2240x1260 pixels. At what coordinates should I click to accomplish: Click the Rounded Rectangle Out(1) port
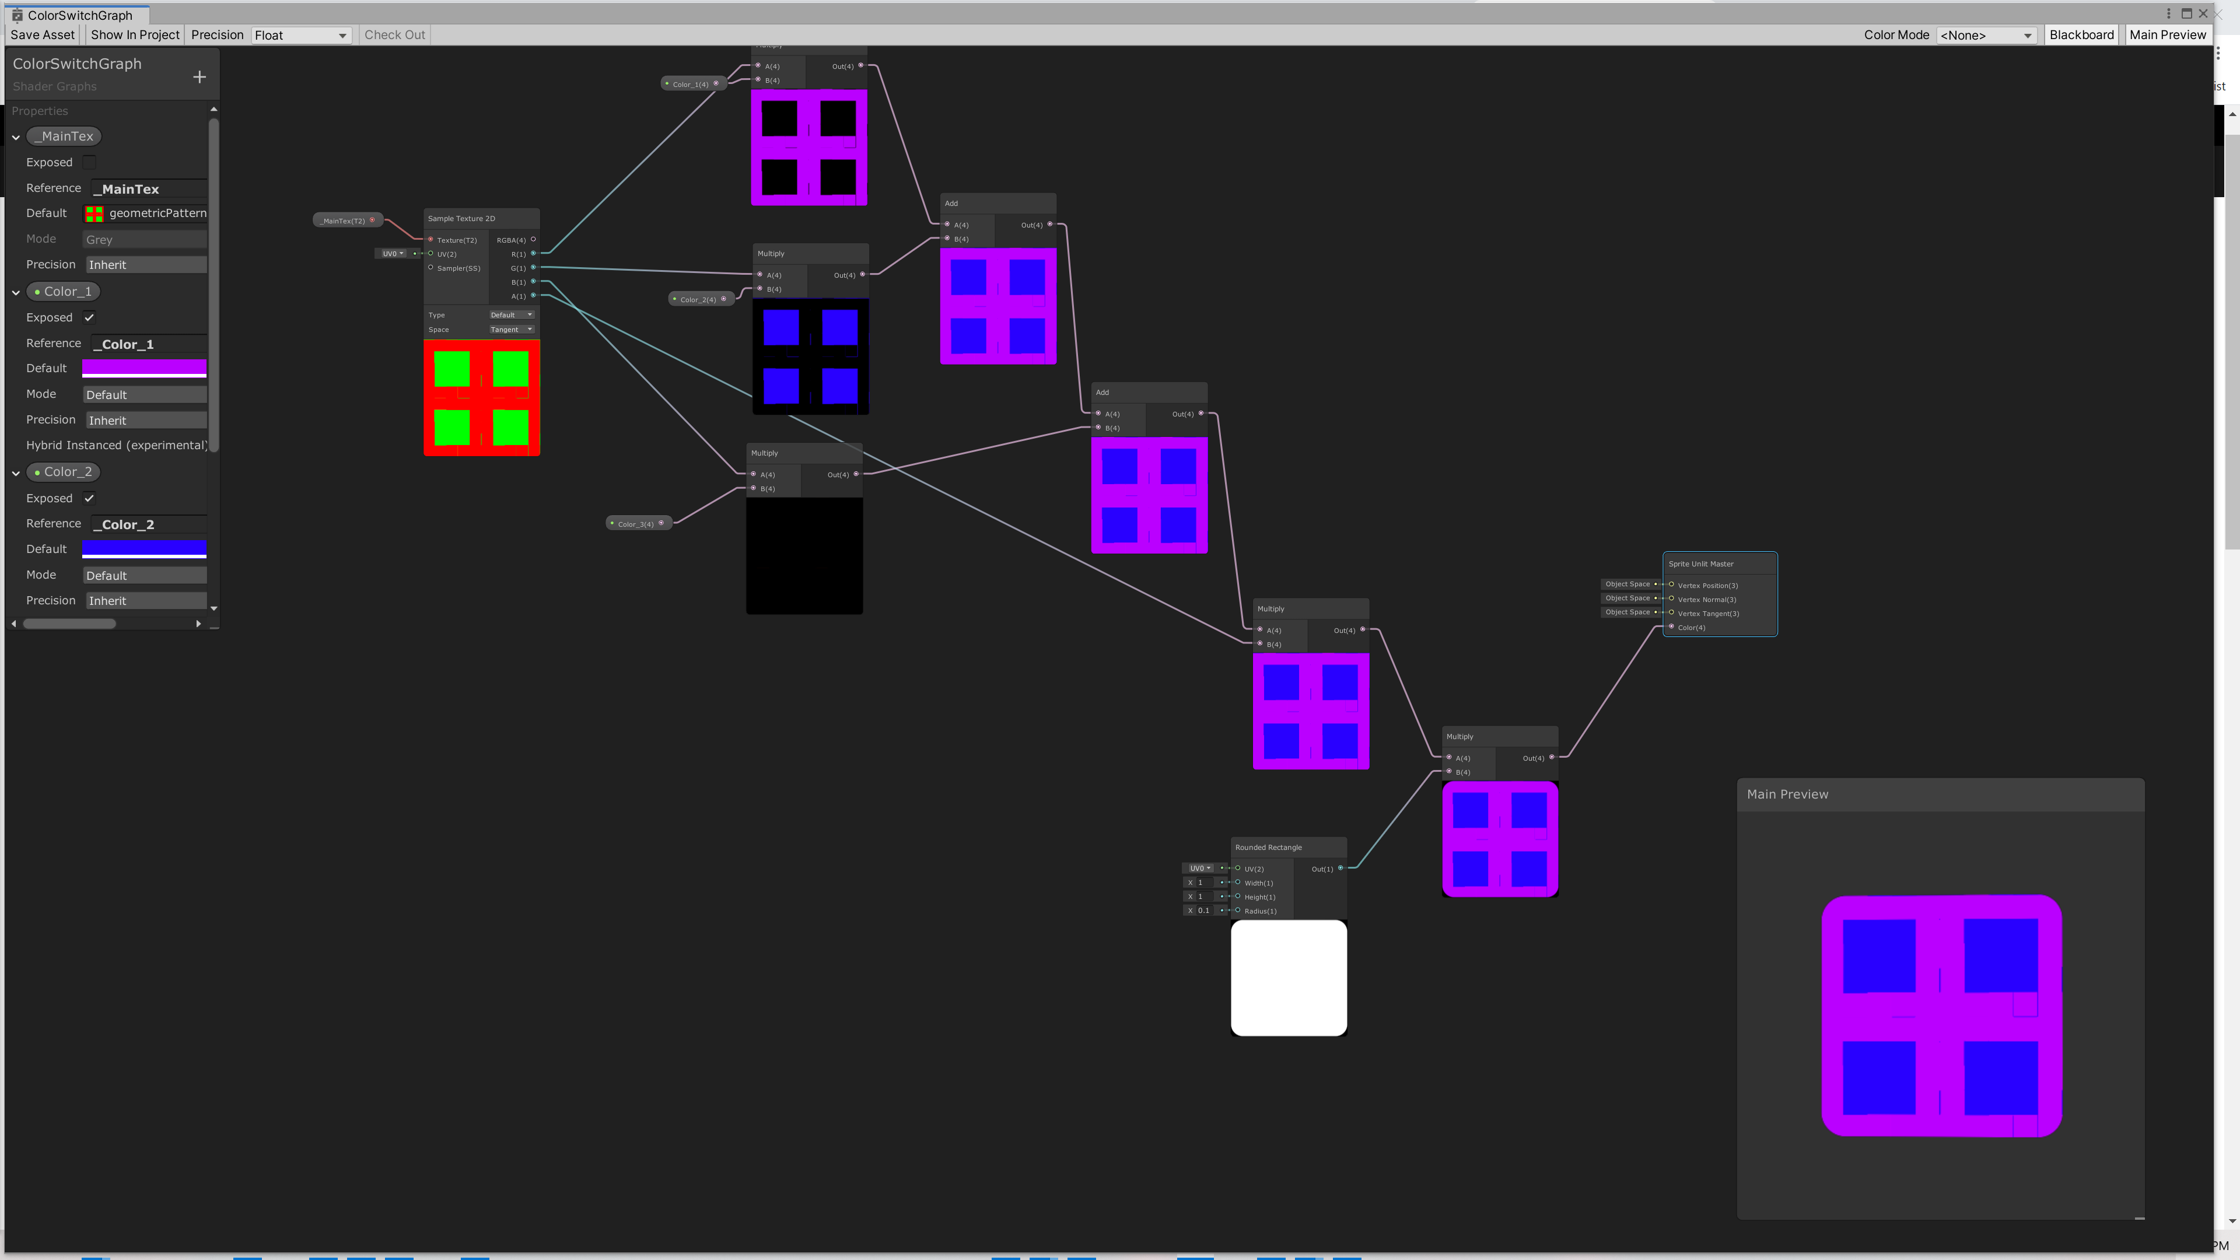click(x=1340, y=868)
